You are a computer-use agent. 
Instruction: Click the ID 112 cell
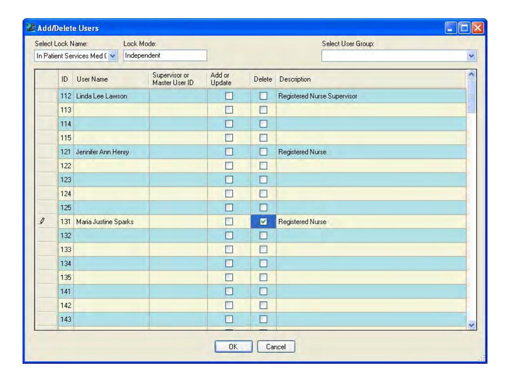click(x=65, y=96)
